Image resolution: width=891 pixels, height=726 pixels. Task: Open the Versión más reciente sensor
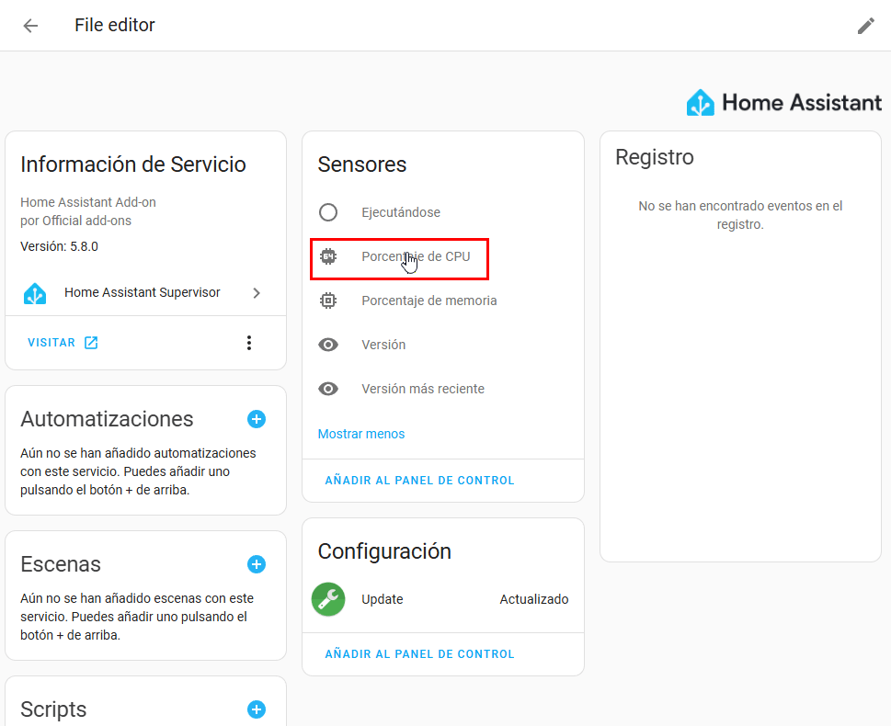(x=422, y=389)
